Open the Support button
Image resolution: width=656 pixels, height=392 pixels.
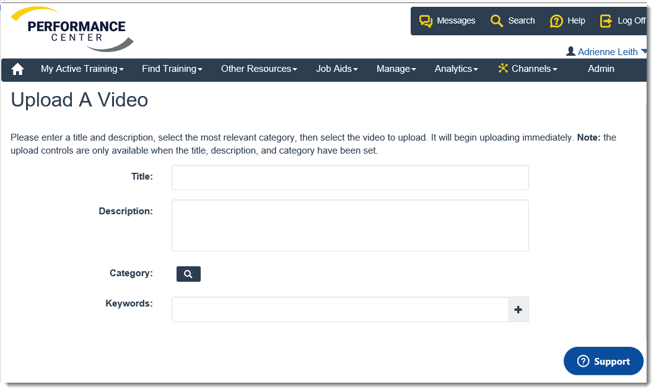click(603, 361)
